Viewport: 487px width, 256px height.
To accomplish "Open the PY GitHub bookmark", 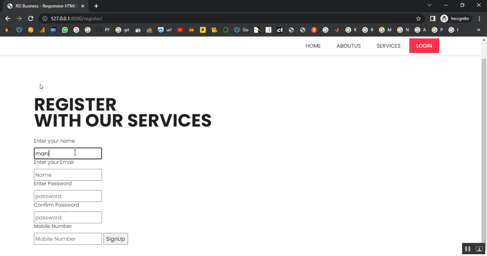I will pos(103,30).
